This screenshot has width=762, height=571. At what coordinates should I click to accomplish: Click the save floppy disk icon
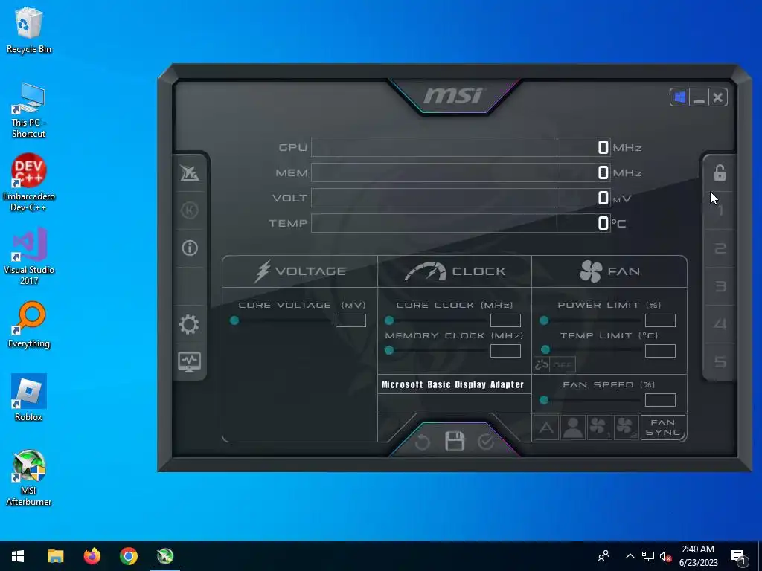(x=455, y=441)
